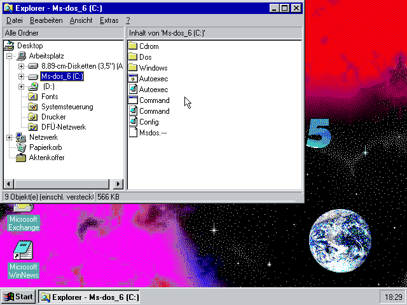Screen dimensions: 407x305
Task: Click the Aktenkoffer briefcase icon
Action: point(21,158)
